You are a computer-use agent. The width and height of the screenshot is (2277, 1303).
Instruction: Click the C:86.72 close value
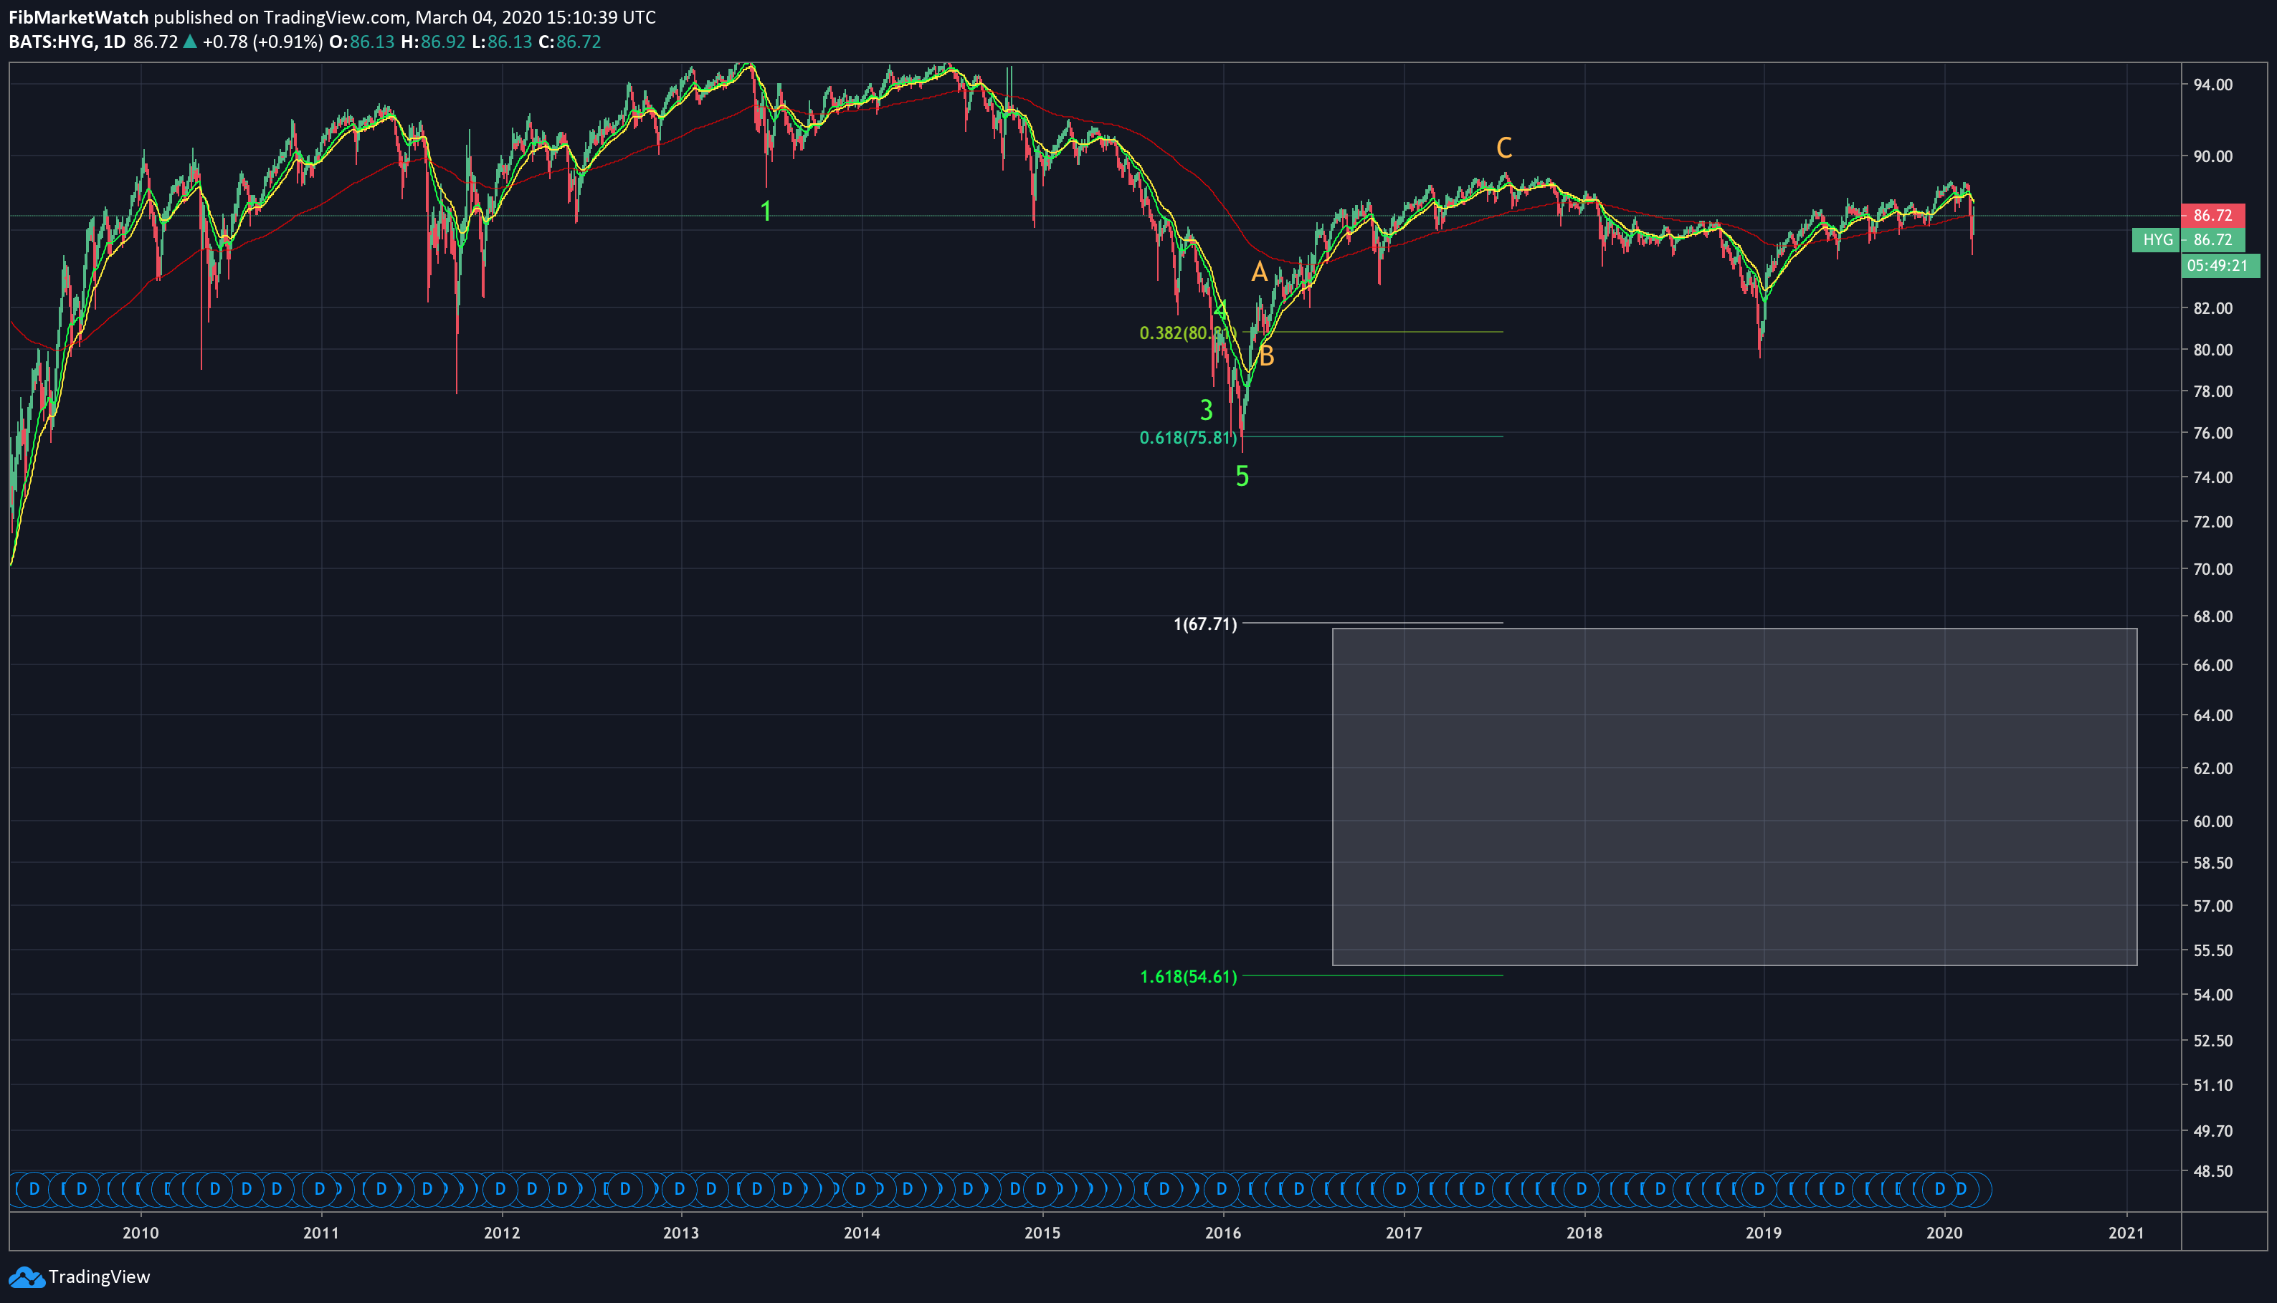(x=569, y=41)
